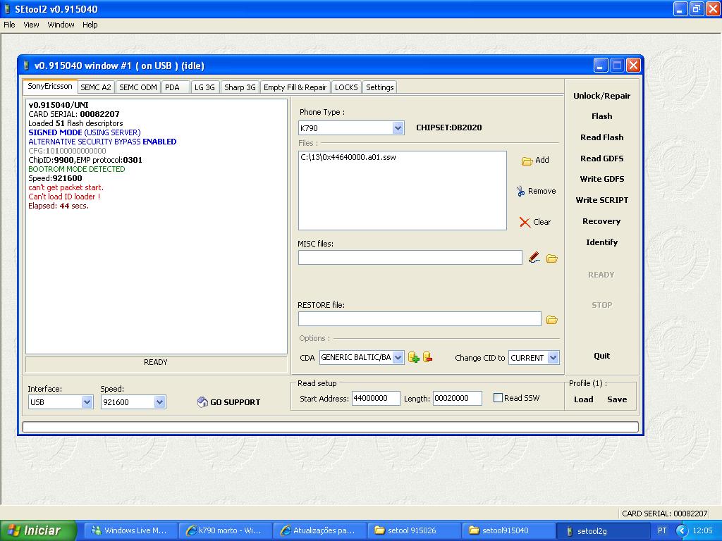Click the remove CDA minus icon
The width and height of the screenshot is (722, 541).
(428, 357)
